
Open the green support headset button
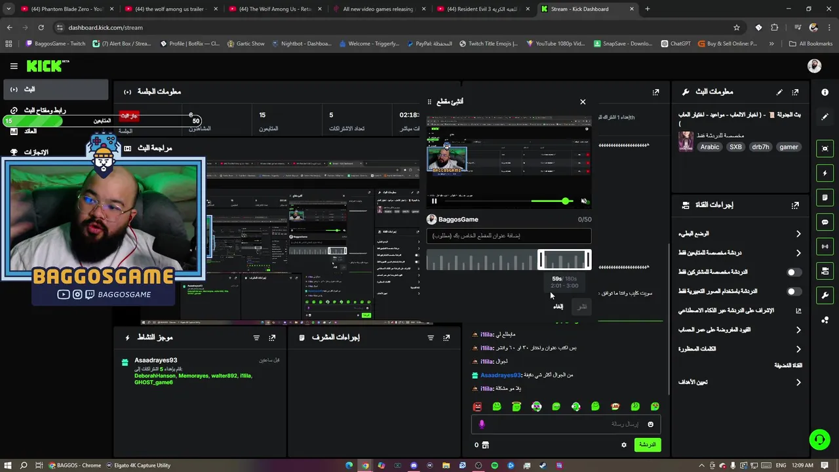(x=819, y=439)
